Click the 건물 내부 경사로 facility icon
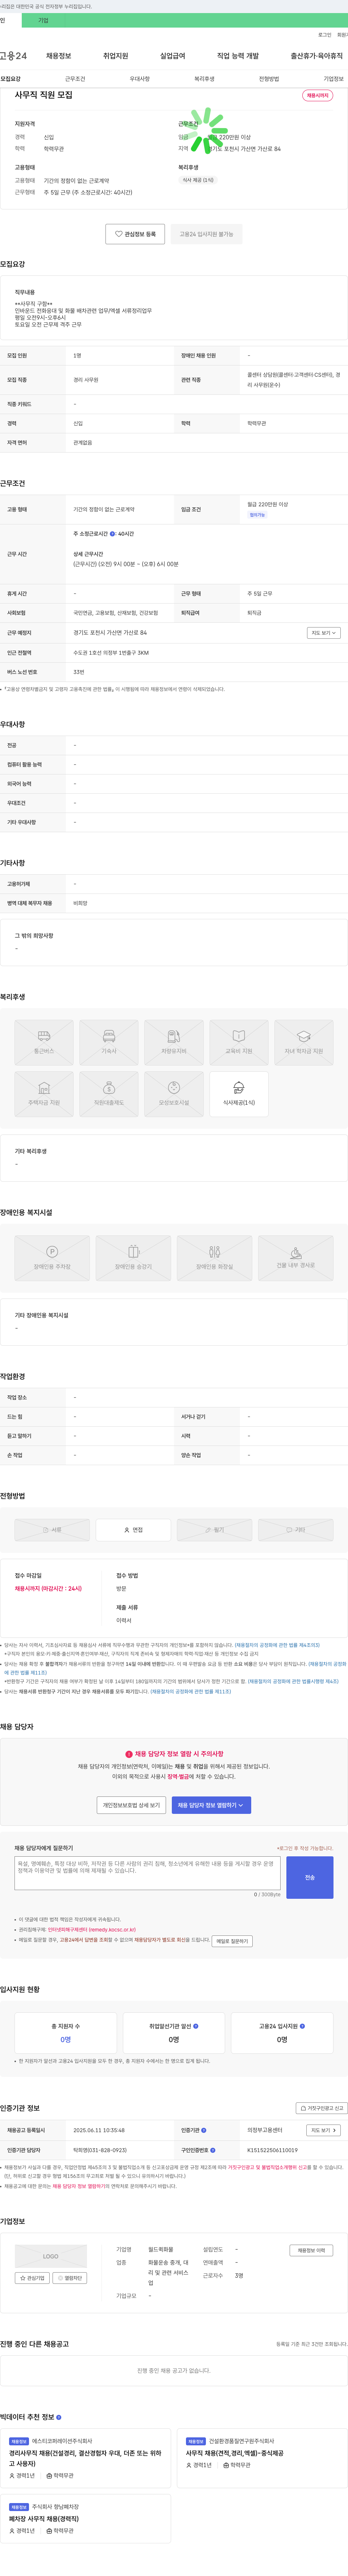The image size is (348, 2576). click(x=296, y=1258)
